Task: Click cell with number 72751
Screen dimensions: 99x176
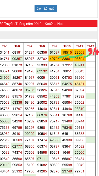Action: coord(79,171)
